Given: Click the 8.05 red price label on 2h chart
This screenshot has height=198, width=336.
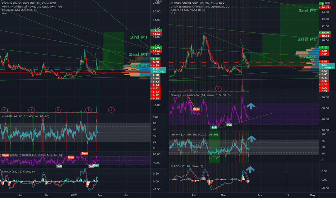Looking at the screenshot, I should pyautogui.click(x=324, y=54).
